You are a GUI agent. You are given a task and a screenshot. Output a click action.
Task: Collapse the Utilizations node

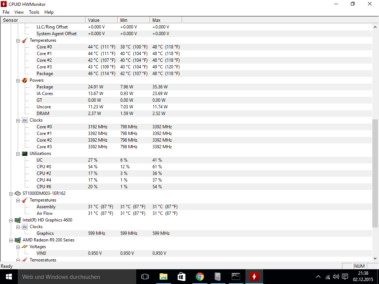[18, 154]
